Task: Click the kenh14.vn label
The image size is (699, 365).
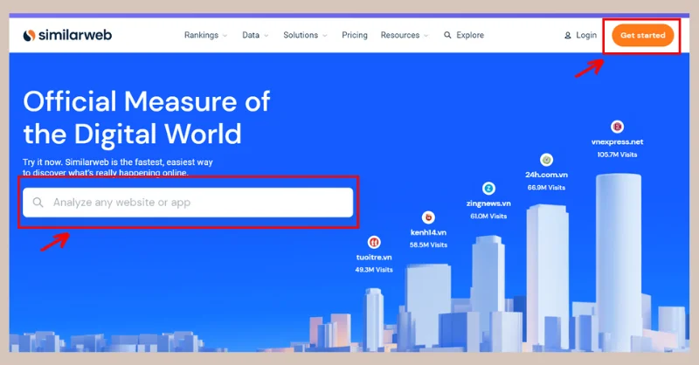Action: 428,232
